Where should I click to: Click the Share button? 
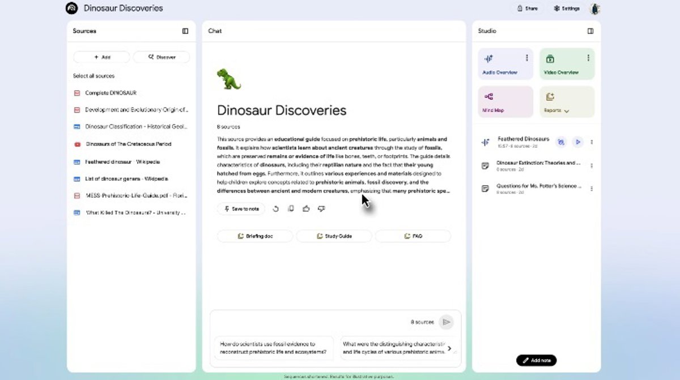[527, 8]
